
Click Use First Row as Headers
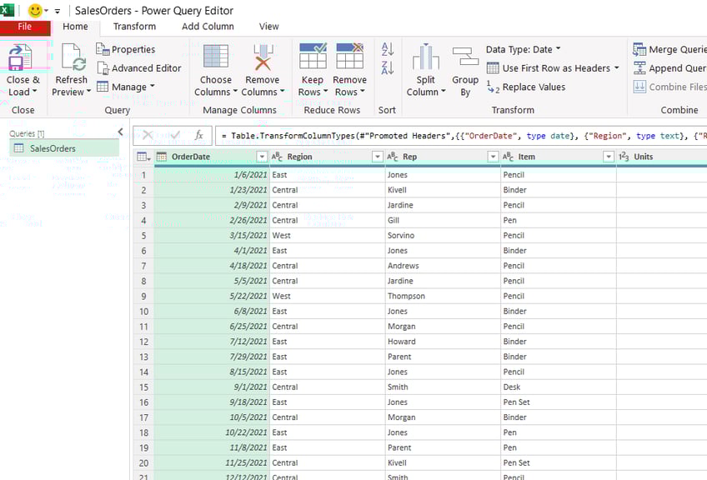552,68
